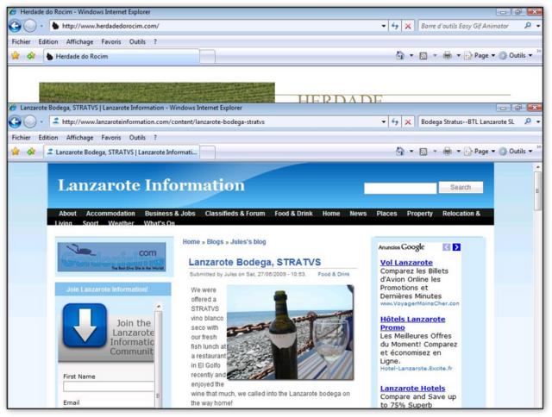This screenshot has height=417, width=552.
Task: Click Back button in Lanzarote window
Action: tap(16, 121)
